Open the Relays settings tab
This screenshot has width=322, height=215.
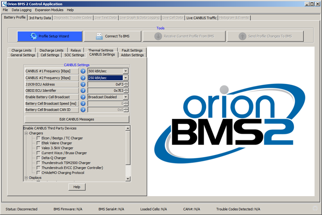coord(76,50)
